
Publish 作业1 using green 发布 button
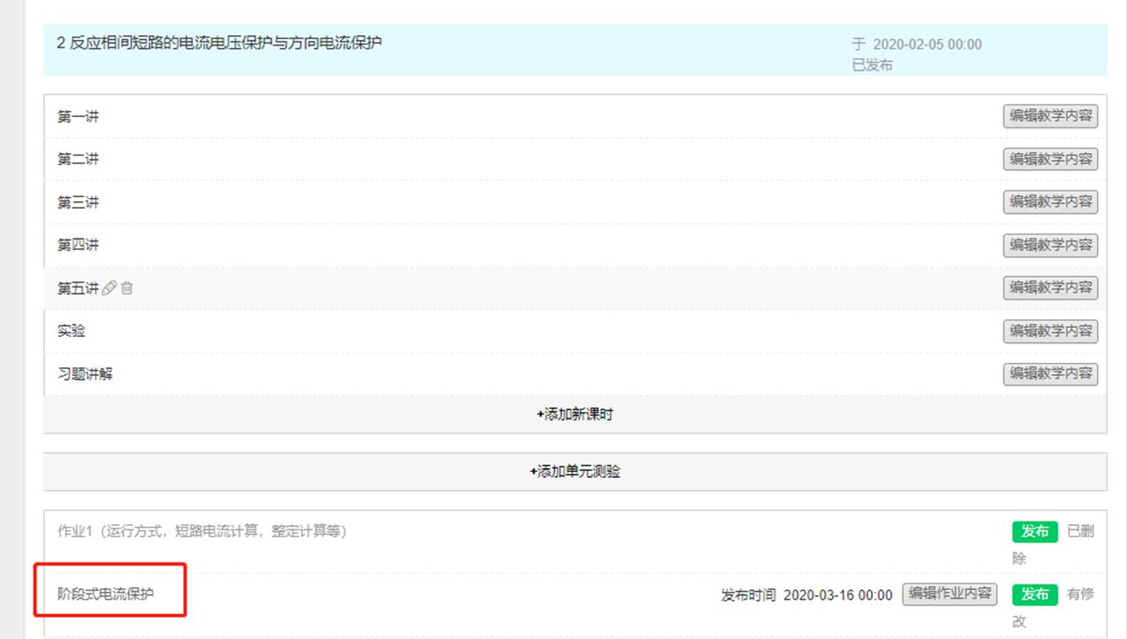point(1035,532)
